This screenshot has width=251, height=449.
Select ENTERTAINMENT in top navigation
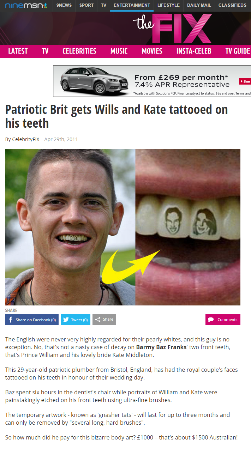pyautogui.click(x=132, y=5)
